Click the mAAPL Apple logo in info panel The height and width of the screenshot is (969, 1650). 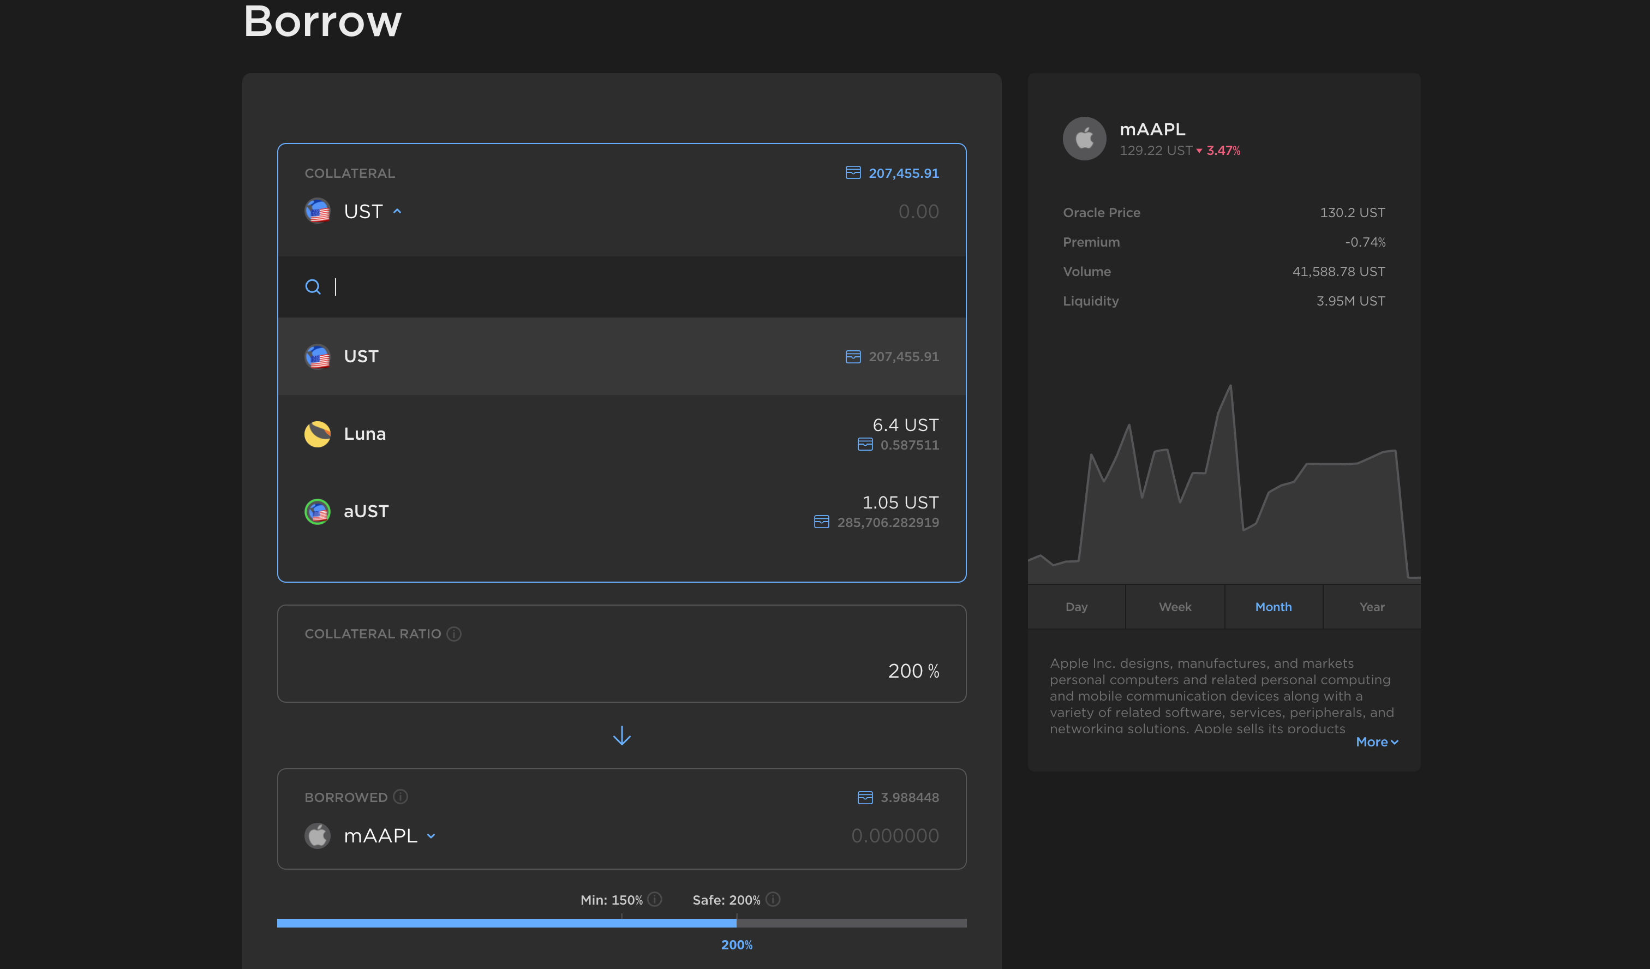(1084, 139)
